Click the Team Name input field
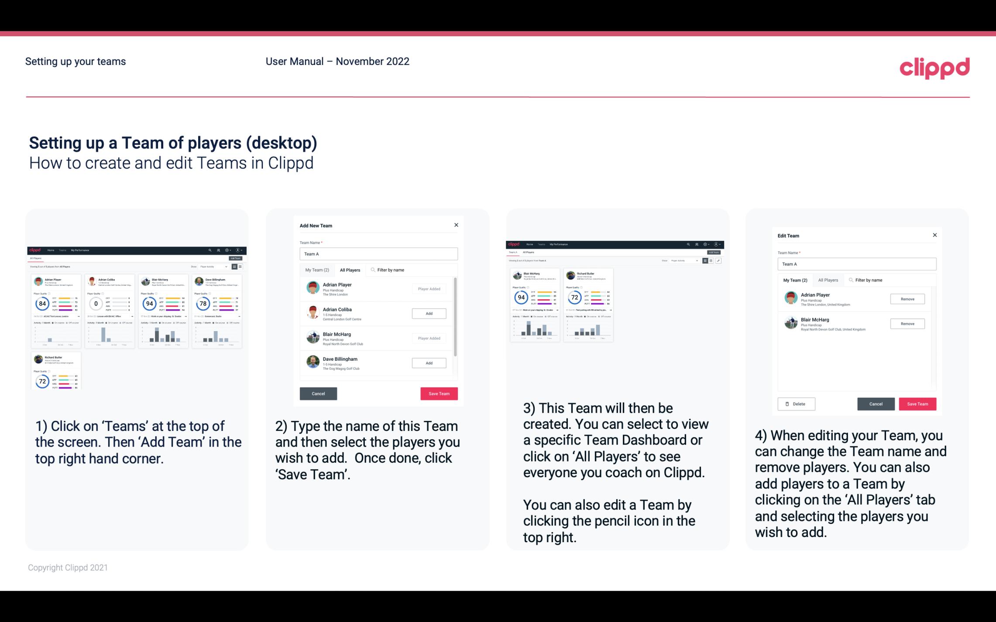This screenshot has height=622, width=996. tap(378, 253)
